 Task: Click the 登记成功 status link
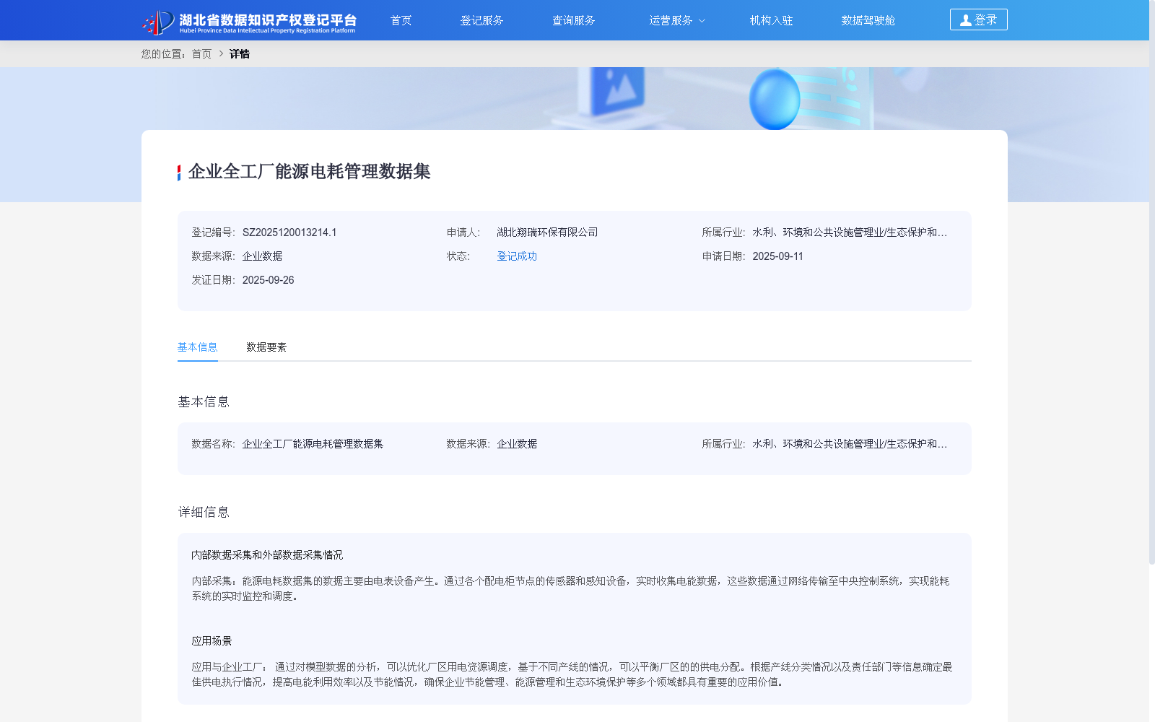point(517,256)
